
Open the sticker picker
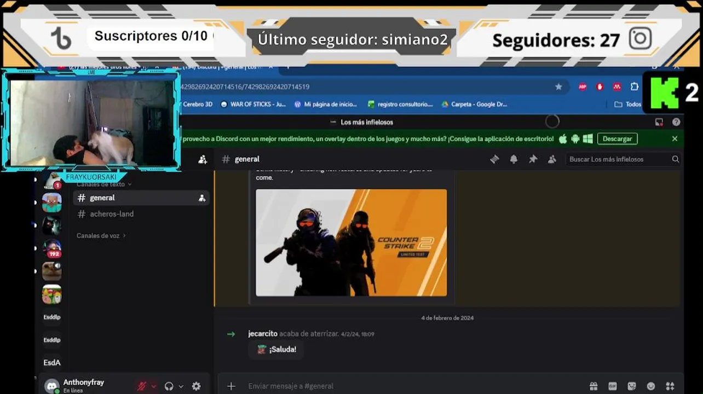(x=632, y=386)
